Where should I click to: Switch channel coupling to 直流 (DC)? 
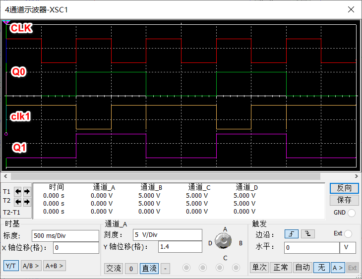pyautogui.click(x=149, y=268)
